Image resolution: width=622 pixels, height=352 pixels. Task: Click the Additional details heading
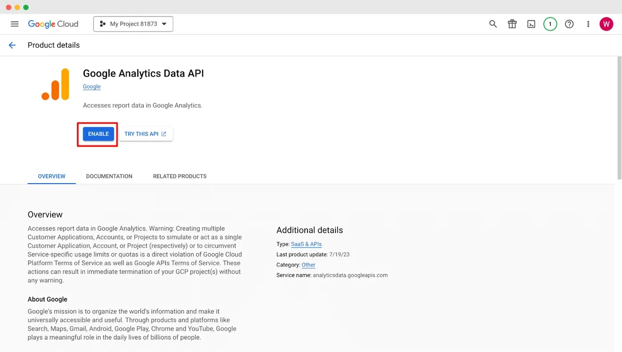(x=310, y=230)
